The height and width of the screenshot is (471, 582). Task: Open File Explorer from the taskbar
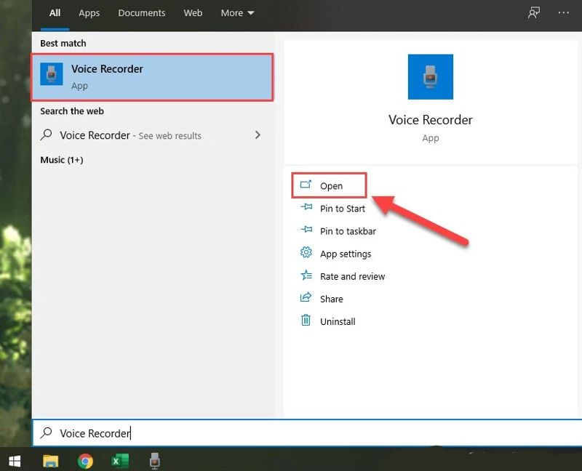(x=51, y=461)
